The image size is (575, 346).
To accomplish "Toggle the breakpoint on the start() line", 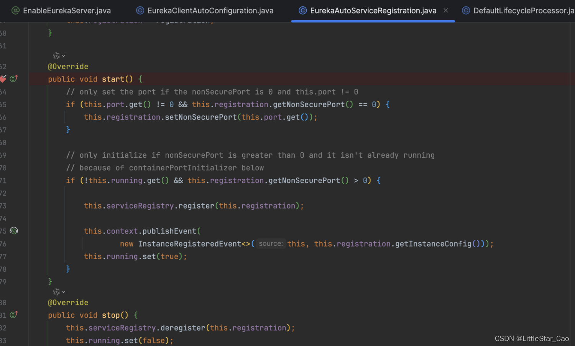I will (x=3, y=79).
